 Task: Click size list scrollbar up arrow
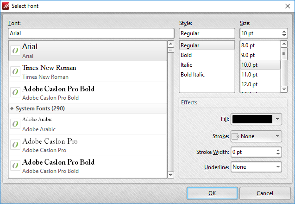[x=284, y=44]
